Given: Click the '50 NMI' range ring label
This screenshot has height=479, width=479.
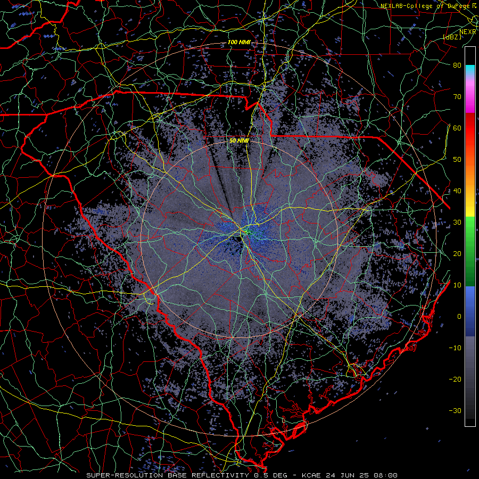Looking at the screenshot, I should (239, 141).
